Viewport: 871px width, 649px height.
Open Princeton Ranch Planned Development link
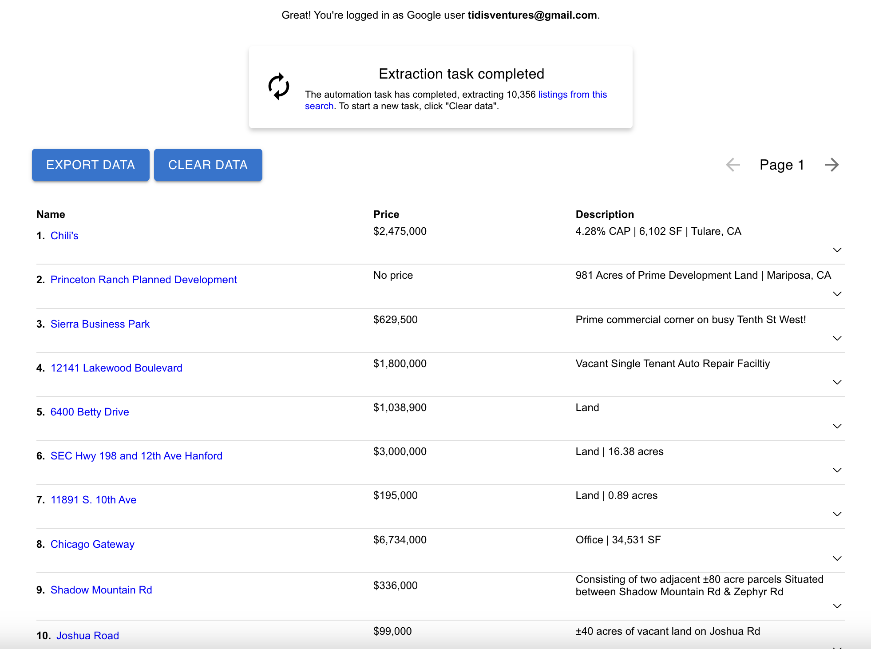tap(143, 280)
